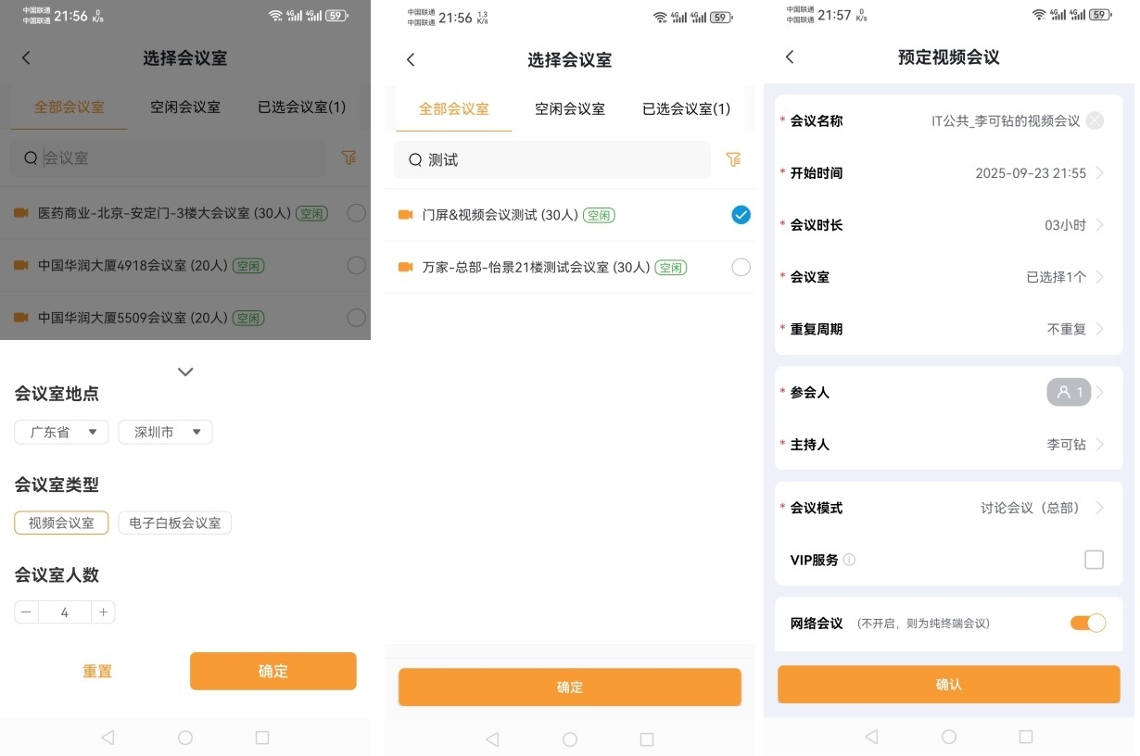This screenshot has width=1140, height=756.
Task: Increase 会议室人数 with the plus button
Action: coord(103,612)
